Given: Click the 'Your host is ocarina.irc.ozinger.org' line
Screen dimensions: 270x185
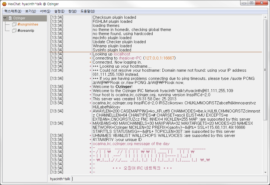Looking at the screenshot, I should (151, 95).
